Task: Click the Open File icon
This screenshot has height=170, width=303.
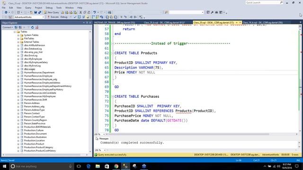Action: coord(31,12)
